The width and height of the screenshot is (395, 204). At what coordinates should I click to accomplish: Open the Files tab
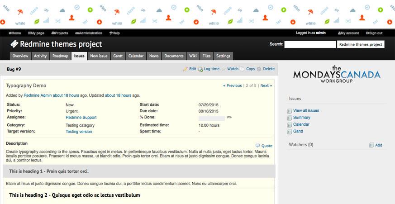coord(206,56)
